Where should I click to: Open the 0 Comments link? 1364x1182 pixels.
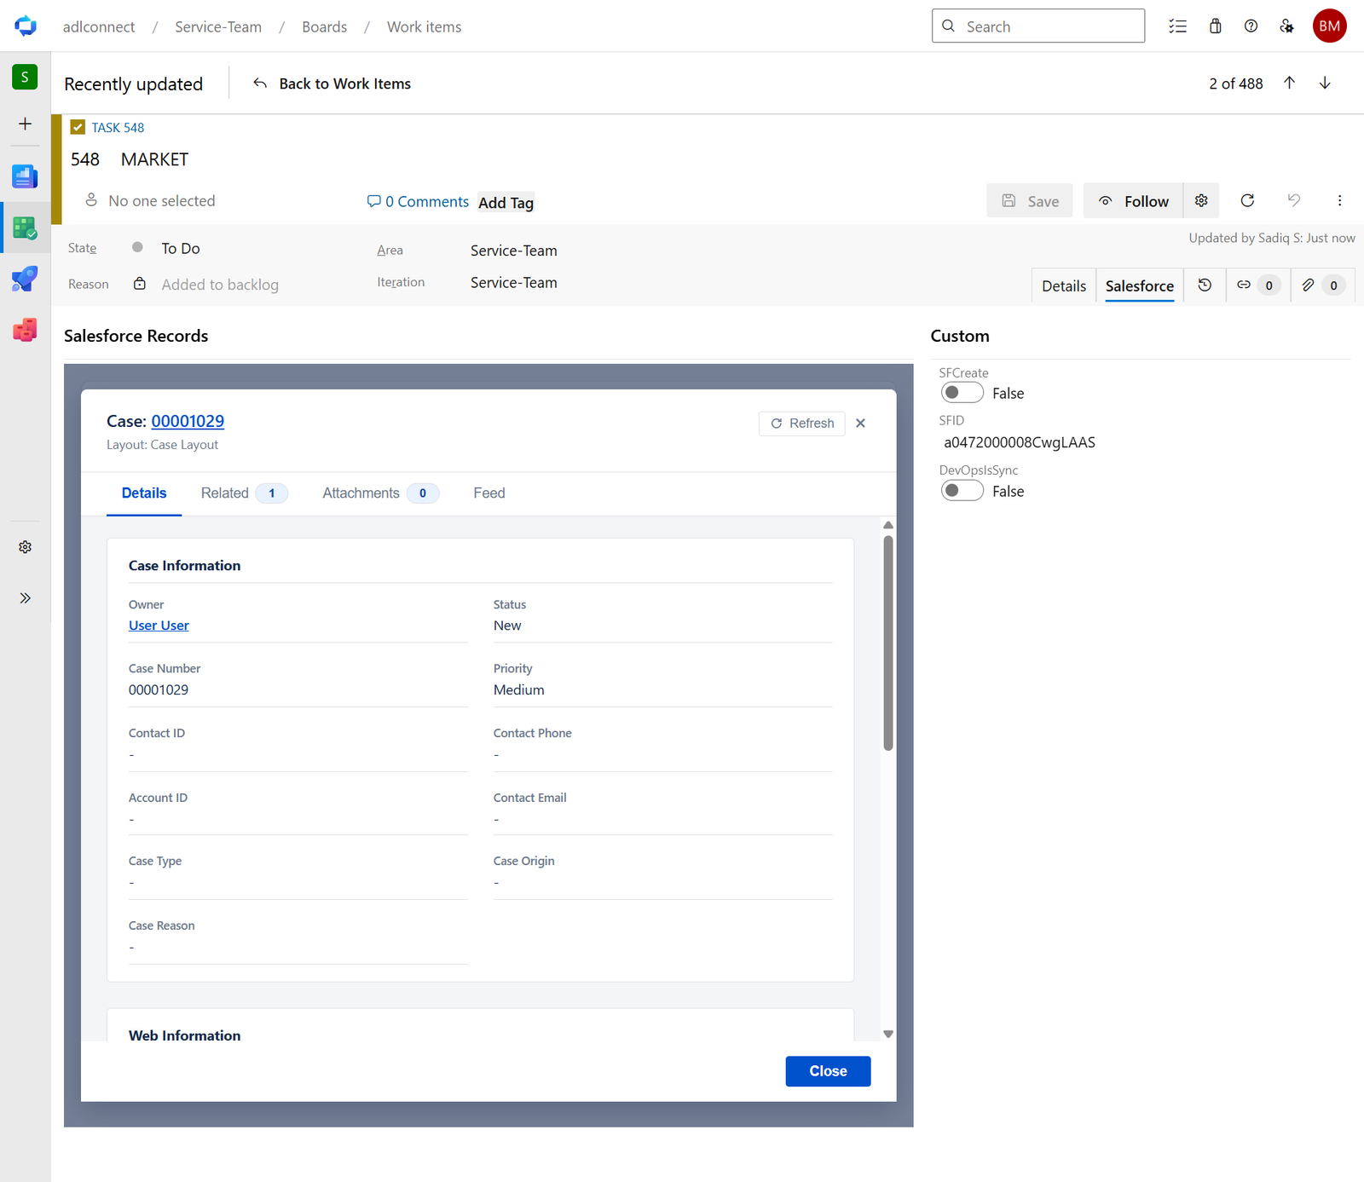pos(418,201)
